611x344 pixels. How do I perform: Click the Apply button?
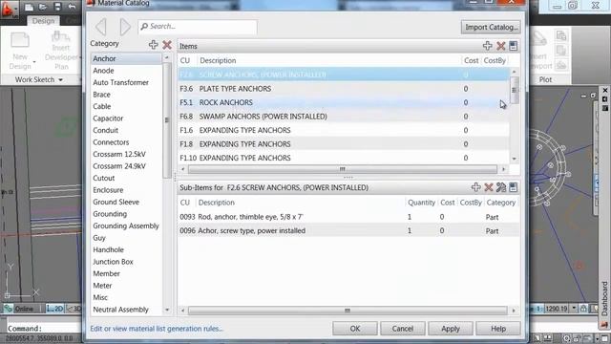click(x=451, y=329)
